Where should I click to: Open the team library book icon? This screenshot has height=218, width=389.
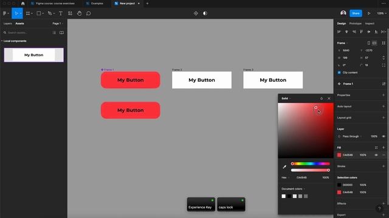(61, 33)
